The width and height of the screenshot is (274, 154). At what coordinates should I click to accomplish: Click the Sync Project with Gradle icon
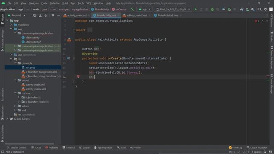pos(241,9)
